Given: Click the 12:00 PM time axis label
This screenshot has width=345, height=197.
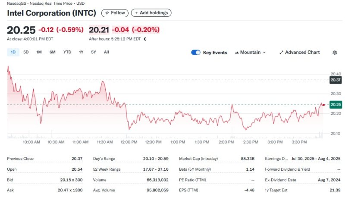Looking at the screenshot, I should click(129, 142).
